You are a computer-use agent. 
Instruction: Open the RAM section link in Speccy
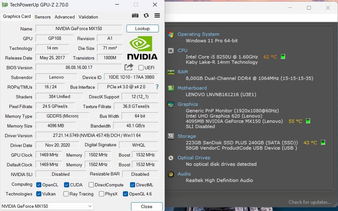click(183, 72)
